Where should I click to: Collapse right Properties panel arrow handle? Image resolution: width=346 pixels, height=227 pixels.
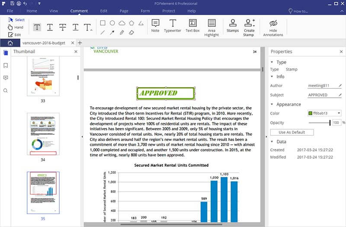[x=266, y=137]
